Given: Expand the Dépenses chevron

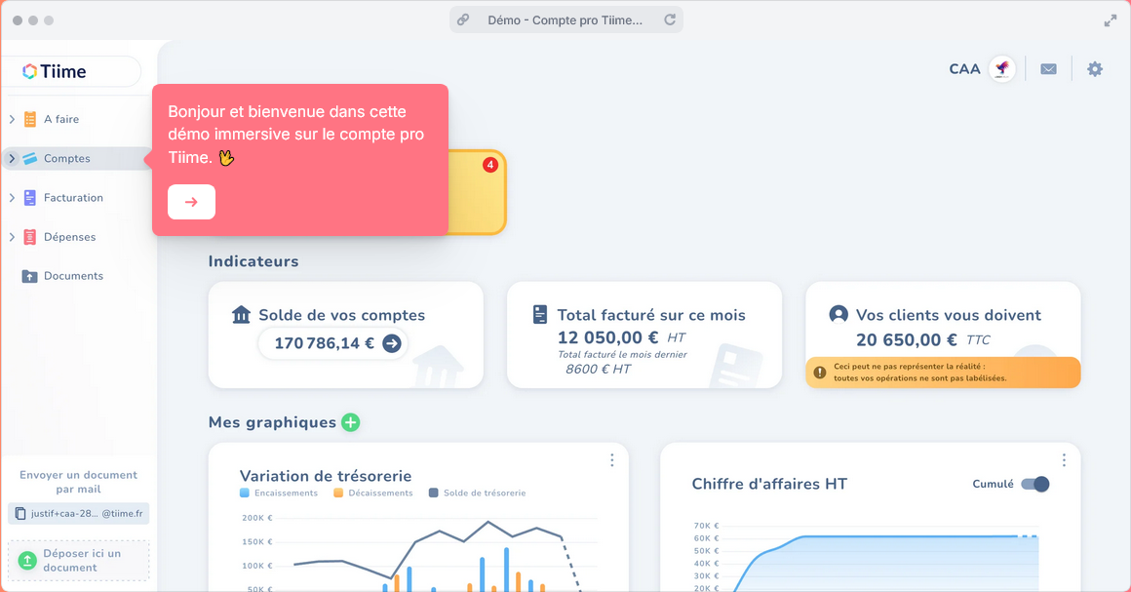Looking at the screenshot, I should click(x=12, y=237).
